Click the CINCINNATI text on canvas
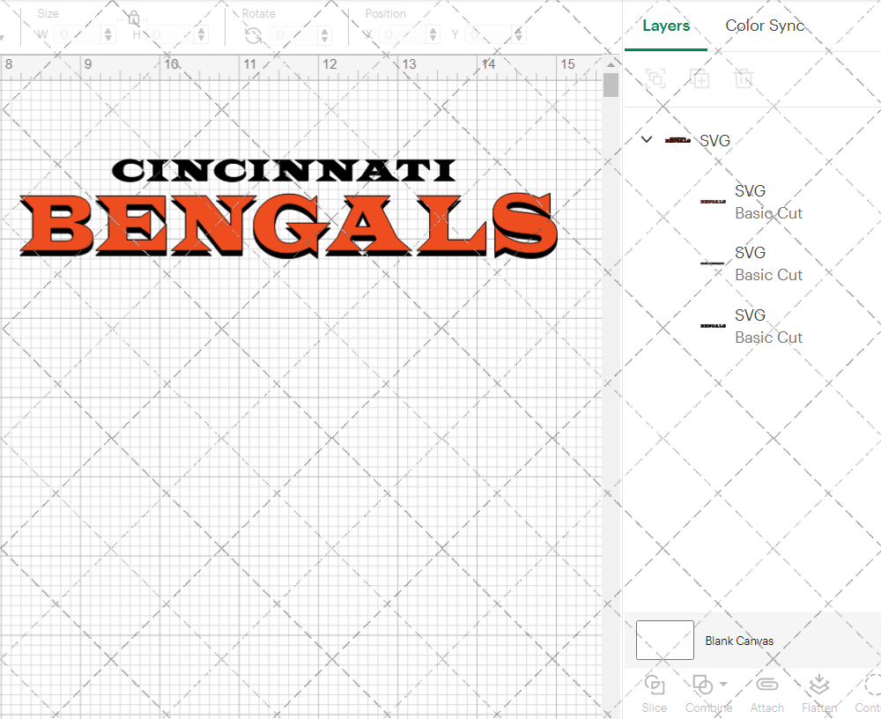Screen dimensions: 881x719 (x=284, y=170)
